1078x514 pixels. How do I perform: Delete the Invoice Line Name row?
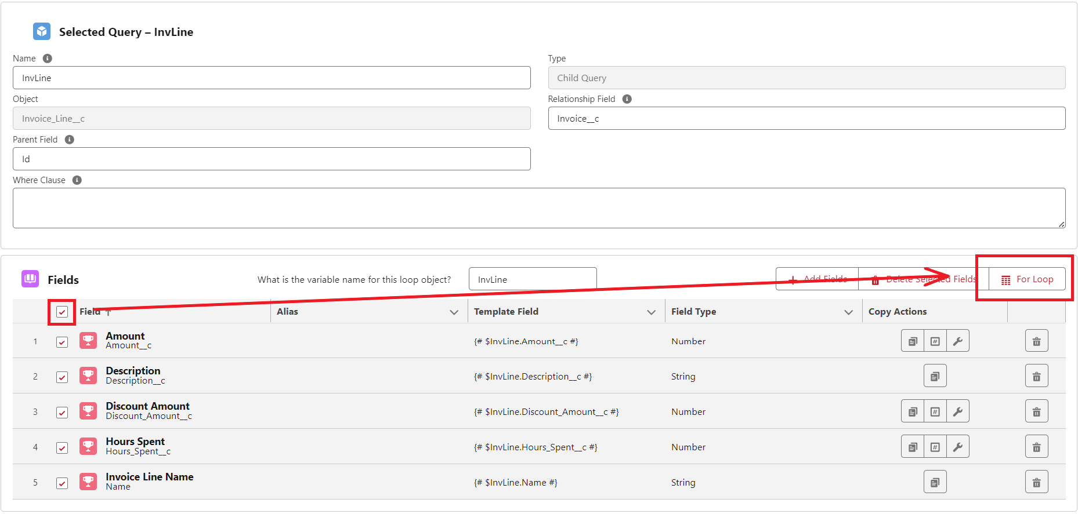pos(1036,483)
